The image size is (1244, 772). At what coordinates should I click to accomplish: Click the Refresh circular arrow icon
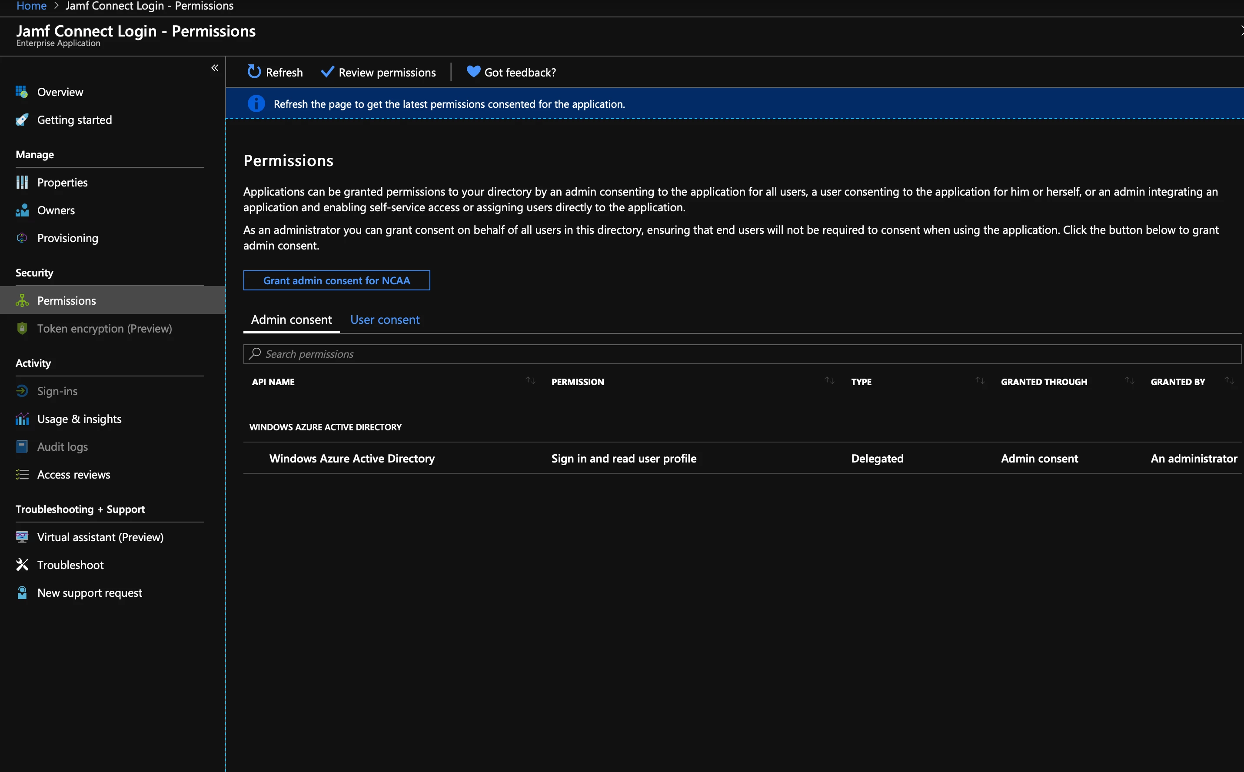[x=254, y=71]
